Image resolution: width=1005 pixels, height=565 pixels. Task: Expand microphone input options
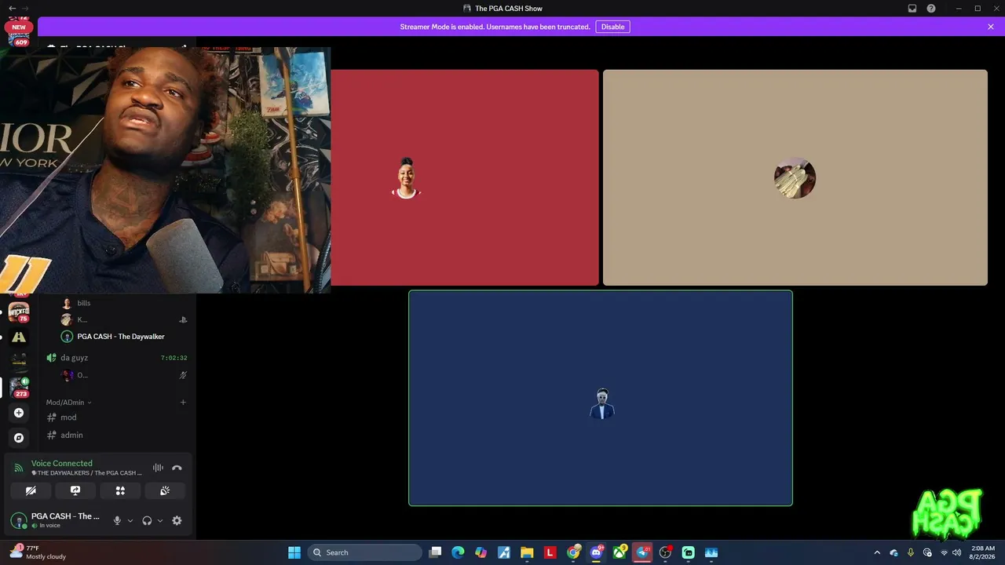click(130, 520)
